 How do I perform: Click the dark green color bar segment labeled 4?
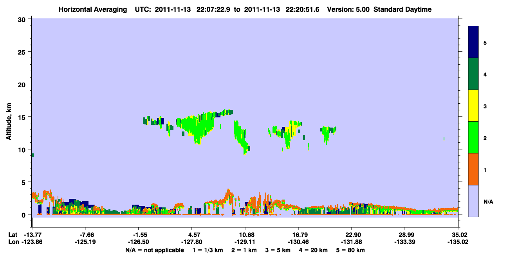[473, 74]
